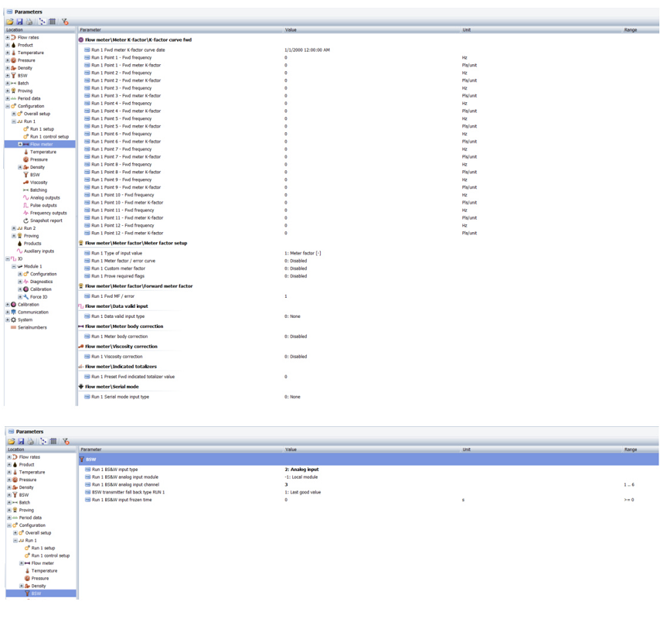Screen dimensions: 660x629
Task: Select Run 1 control setup in Flow meter window
Action: pyautogui.click(x=49, y=136)
